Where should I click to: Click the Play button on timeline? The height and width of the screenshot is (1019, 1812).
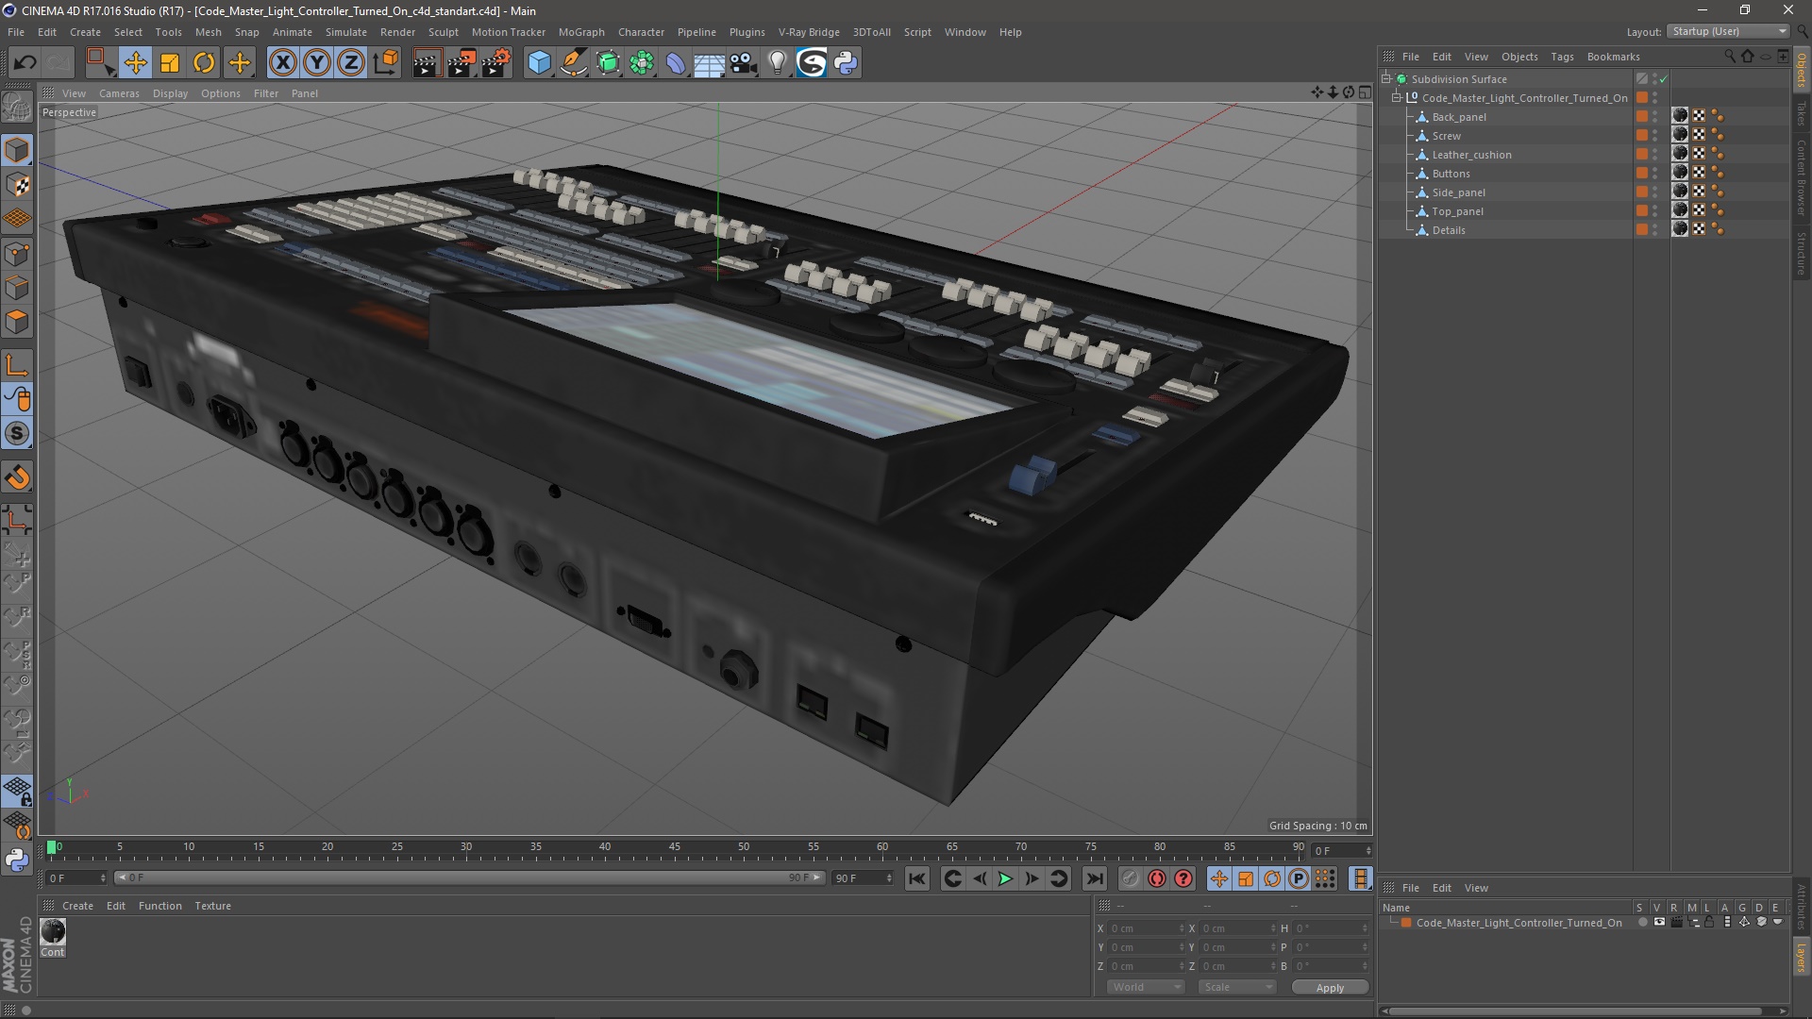point(1005,878)
